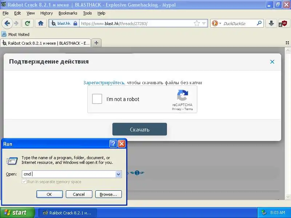Click the raccoon icon in title bar

click(x=3, y=4)
